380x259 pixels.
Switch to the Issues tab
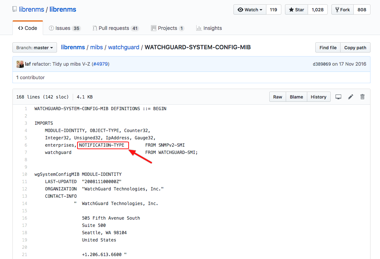point(65,28)
